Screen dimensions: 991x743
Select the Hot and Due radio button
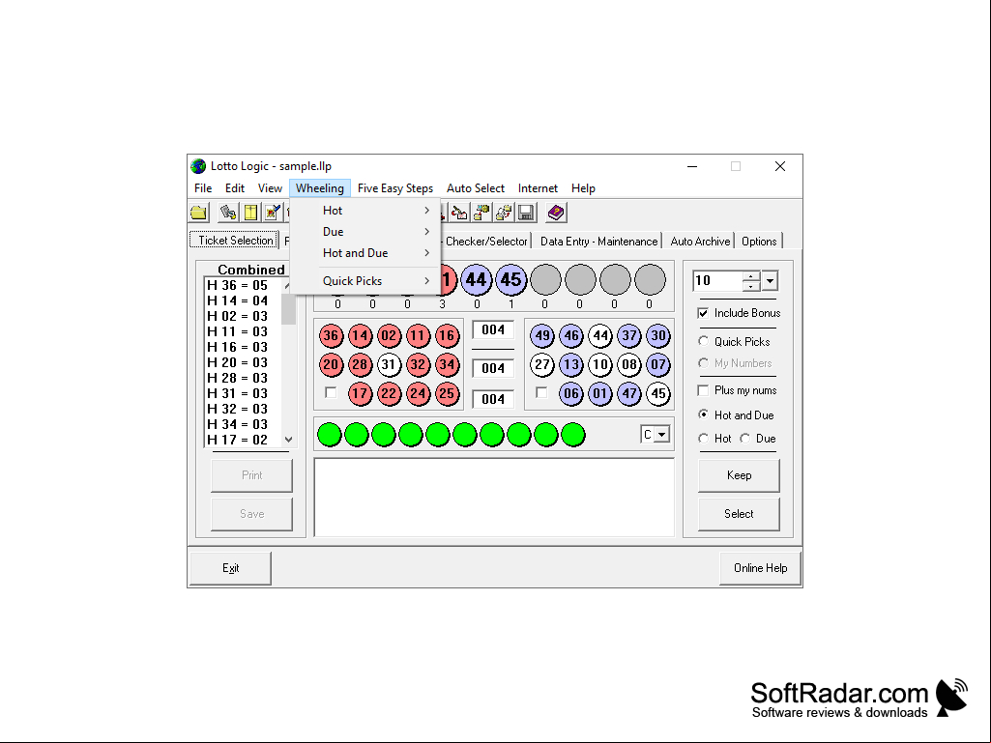(x=703, y=415)
